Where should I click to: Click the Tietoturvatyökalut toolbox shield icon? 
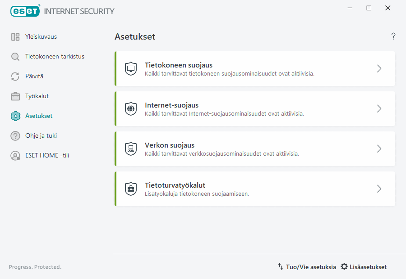pos(131,189)
